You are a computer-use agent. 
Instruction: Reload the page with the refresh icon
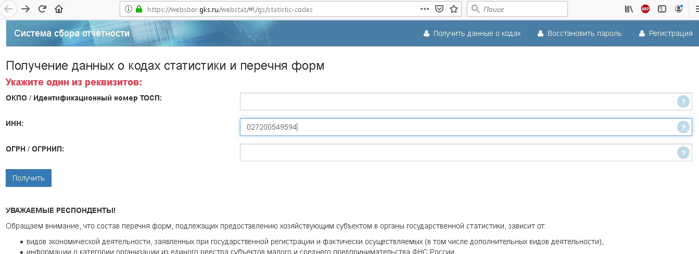(42, 9)
